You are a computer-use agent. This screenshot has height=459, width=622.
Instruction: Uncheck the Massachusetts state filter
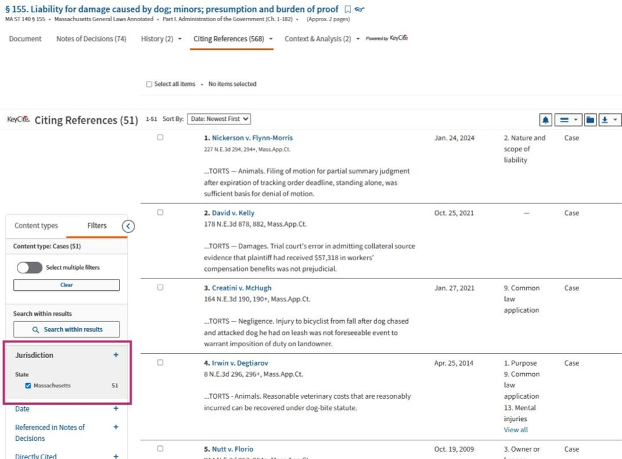point(28,386)
